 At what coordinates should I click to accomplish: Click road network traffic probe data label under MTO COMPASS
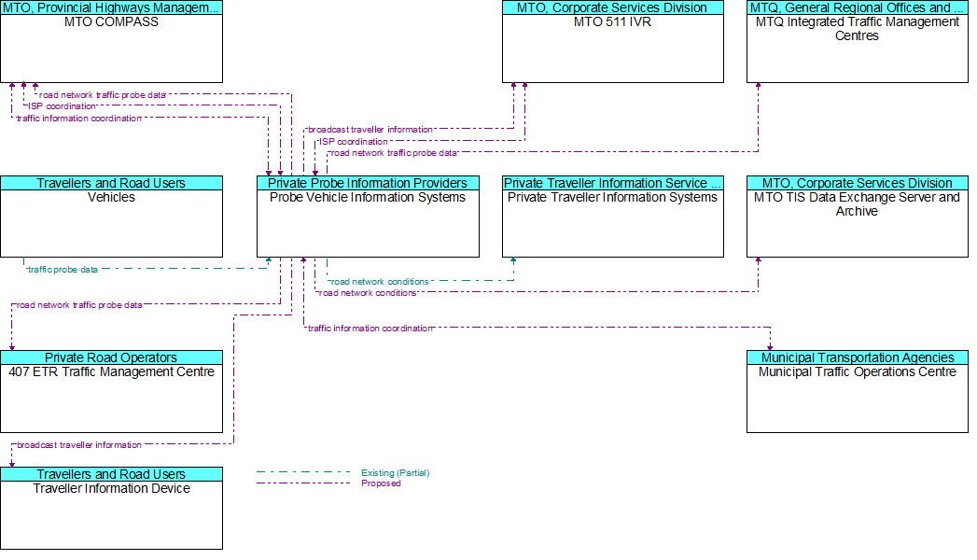(103, 95)
